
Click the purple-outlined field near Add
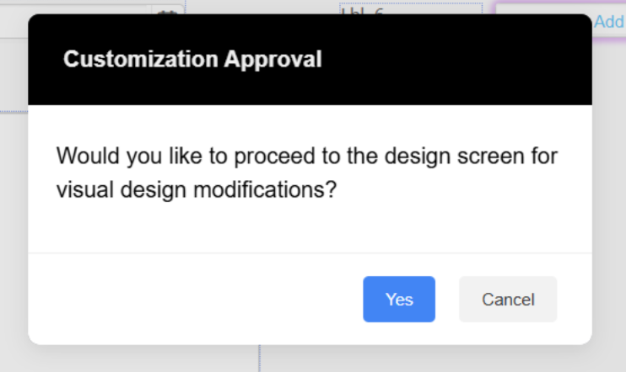tap(560, 8)
